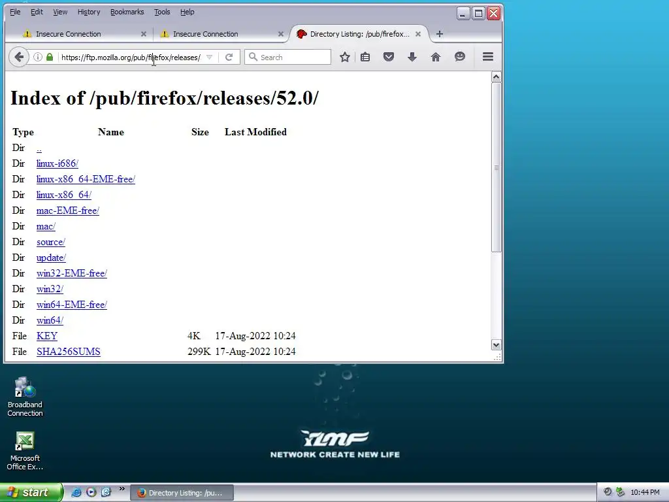Viewport: 669px width, 502px height.
Task: Open the win64/ directory link
Action: [50, 320]
